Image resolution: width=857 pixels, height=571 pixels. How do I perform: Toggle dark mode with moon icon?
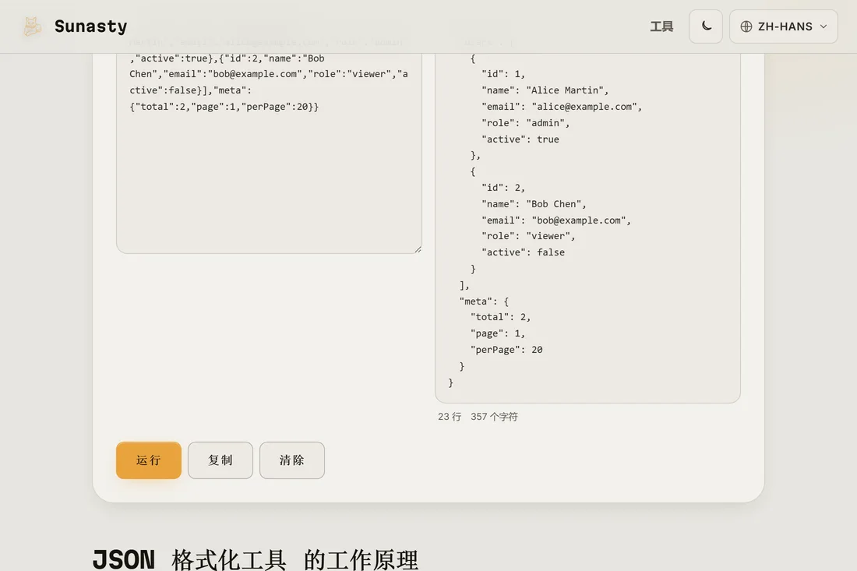coord(706,26)
